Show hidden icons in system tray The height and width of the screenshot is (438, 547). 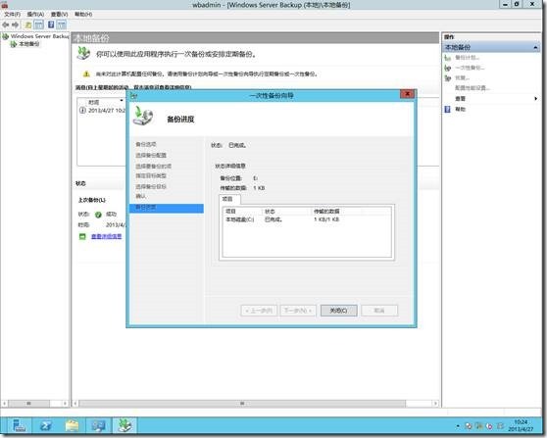pyautogui.click(x=458, y=426)
